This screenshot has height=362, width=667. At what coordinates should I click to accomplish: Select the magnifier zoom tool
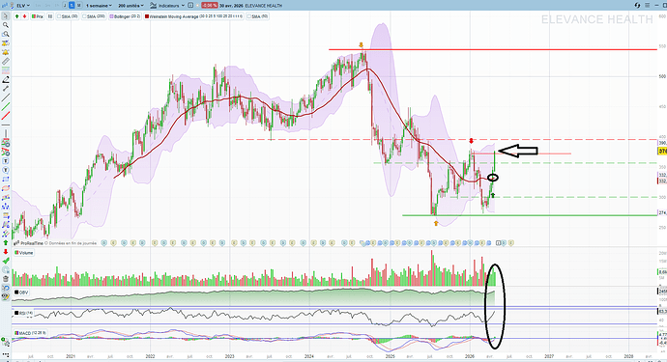pos(6,25)
